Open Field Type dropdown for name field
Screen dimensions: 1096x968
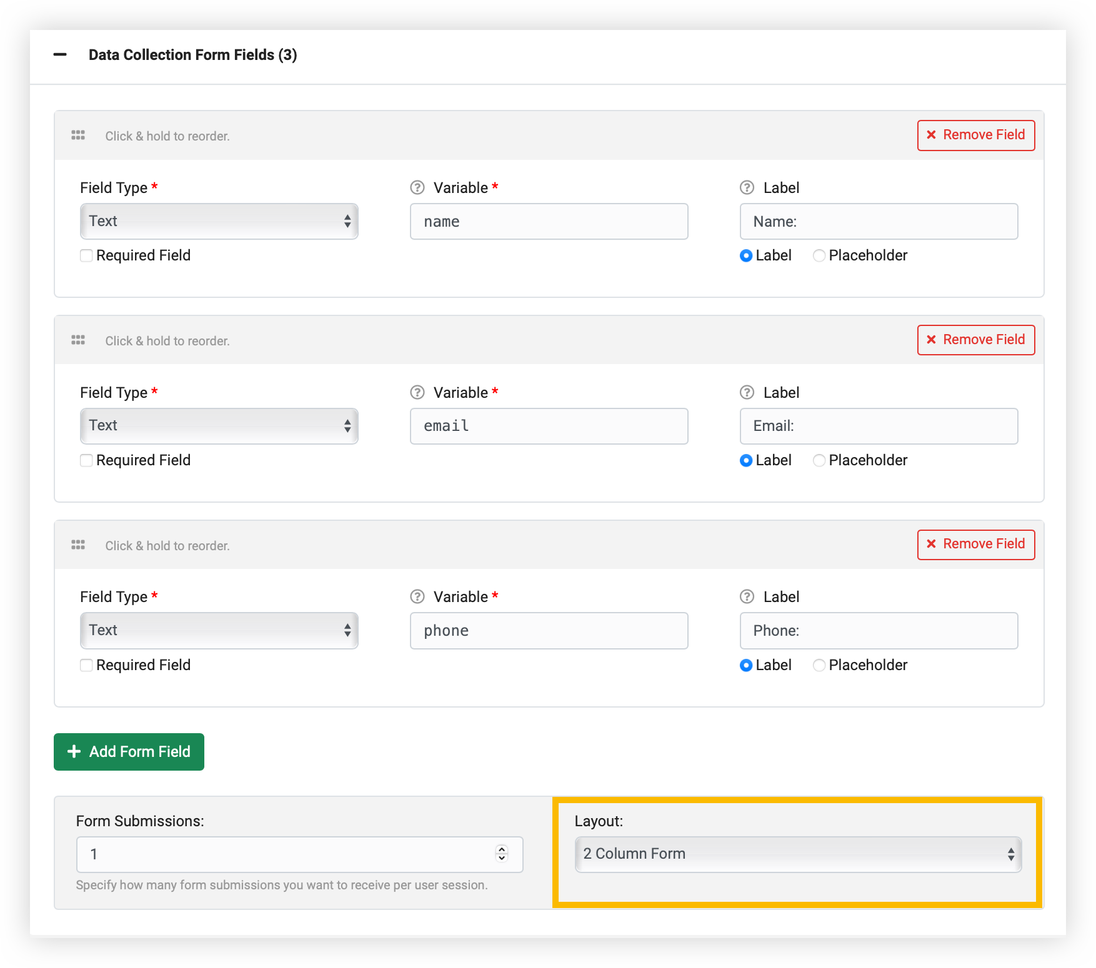(x=219, y=221)
